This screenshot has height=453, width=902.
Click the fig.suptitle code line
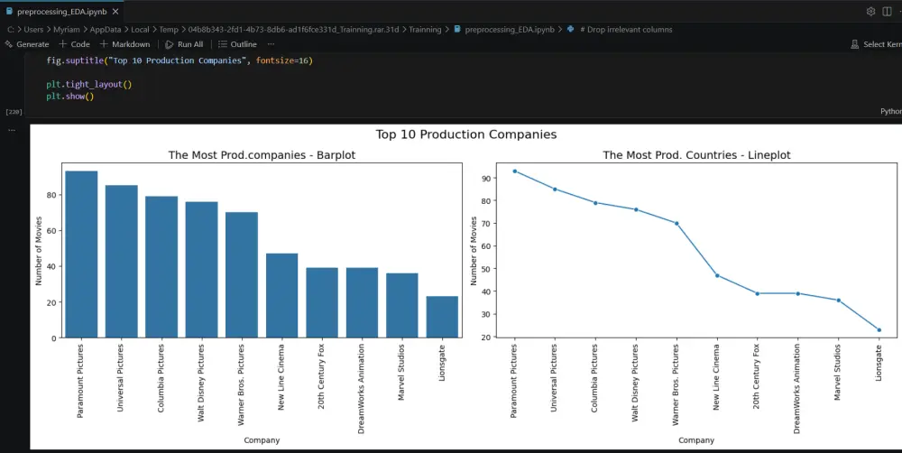(179, 60)
